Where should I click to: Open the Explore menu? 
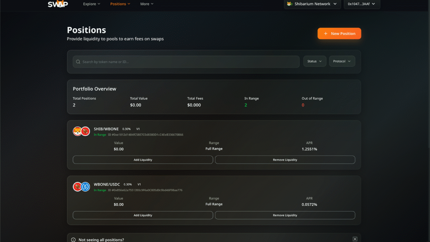pos(92,4)
